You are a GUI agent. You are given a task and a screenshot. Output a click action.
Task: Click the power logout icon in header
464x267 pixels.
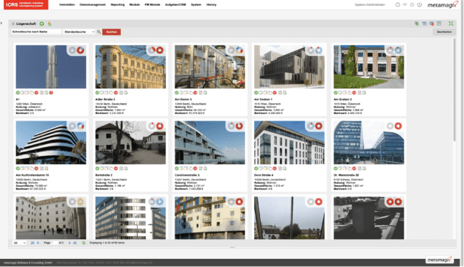click(x=419, y=4)
